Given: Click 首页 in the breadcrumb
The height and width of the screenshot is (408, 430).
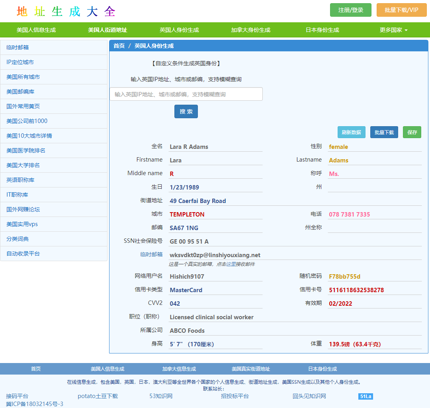Looking at the screenshot, I should pos(119,46).
